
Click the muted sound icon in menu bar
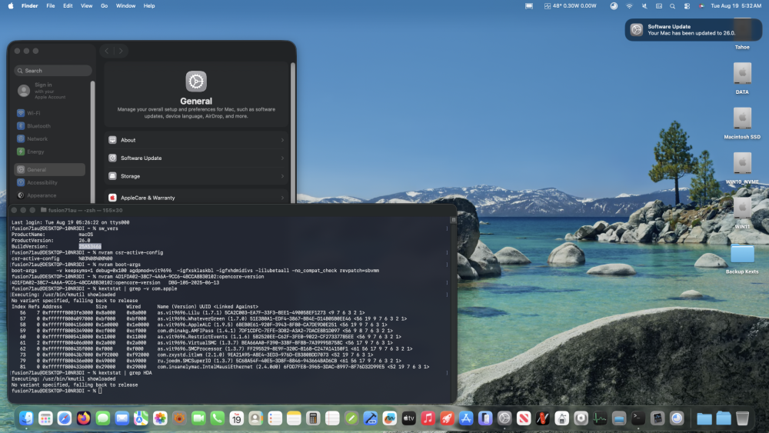pos(644,6)
